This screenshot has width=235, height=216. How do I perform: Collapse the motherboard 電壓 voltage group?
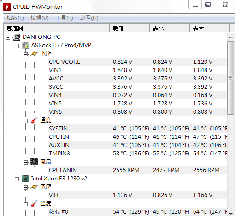coord(25,54)
